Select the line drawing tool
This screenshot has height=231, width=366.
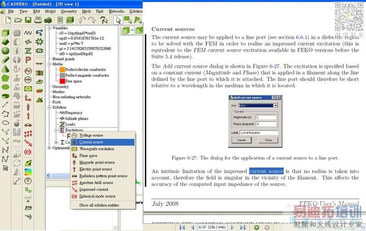(x=5, y=105)
